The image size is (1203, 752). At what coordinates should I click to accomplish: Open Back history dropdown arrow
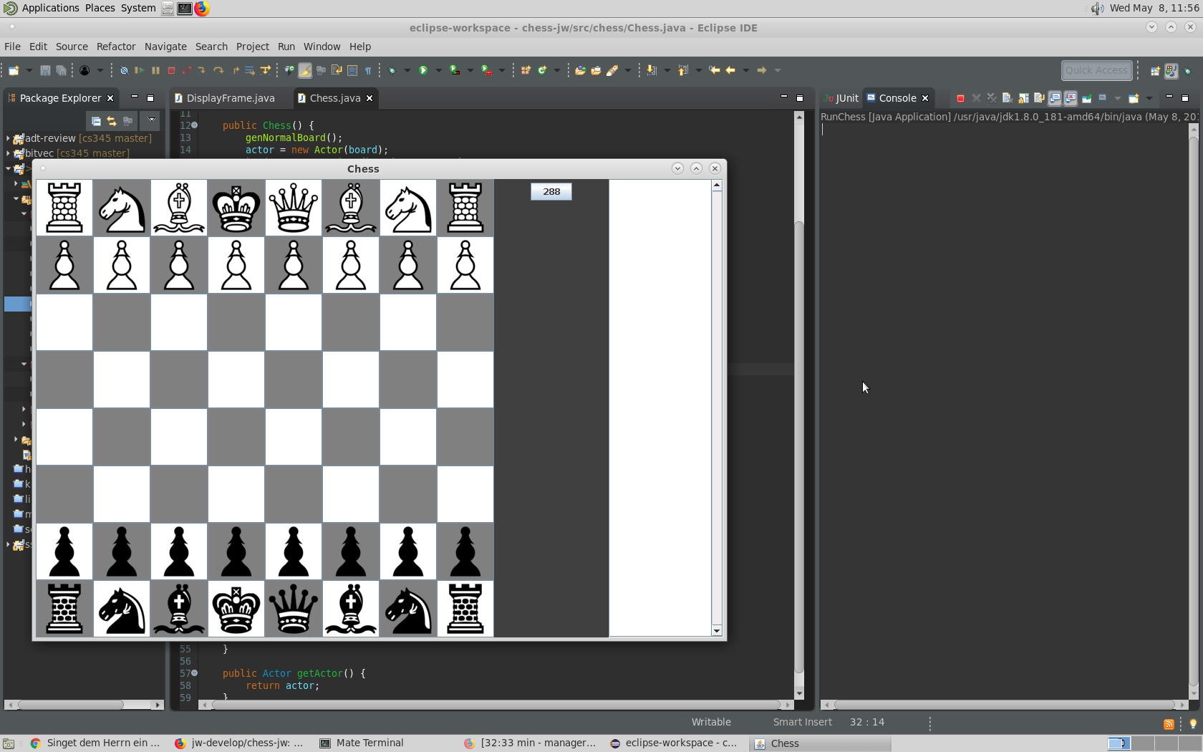tap(745, 70)
